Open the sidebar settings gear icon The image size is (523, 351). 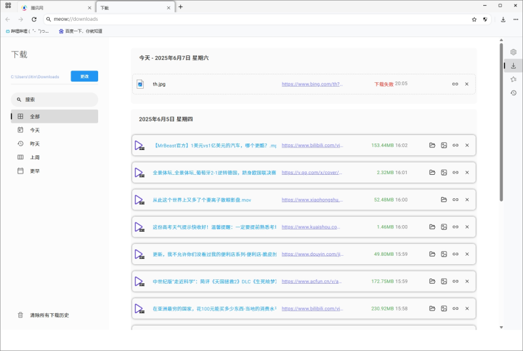[x=513, y=52]
